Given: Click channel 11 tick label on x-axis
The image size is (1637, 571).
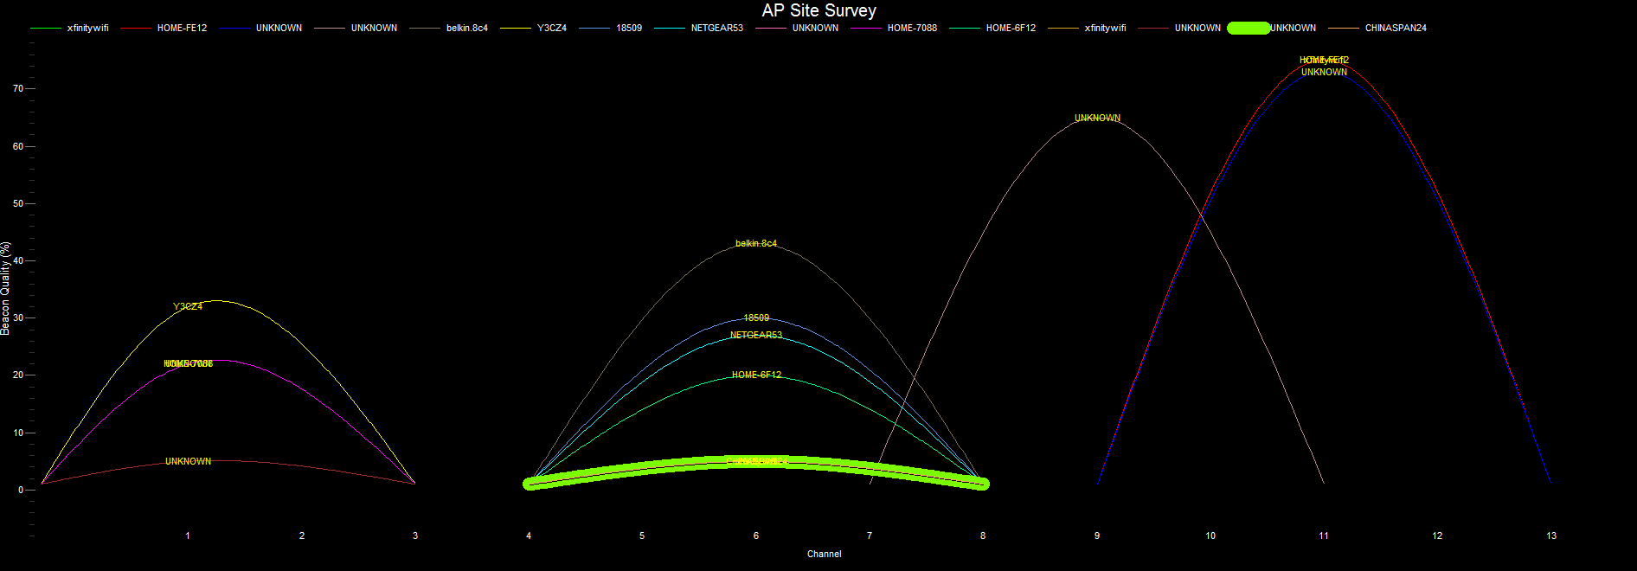Looking at the screenshot, I should [1324, 536].
